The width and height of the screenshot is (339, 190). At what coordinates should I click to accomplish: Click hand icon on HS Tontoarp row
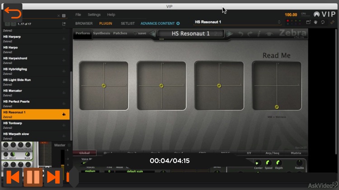[64, 125]
